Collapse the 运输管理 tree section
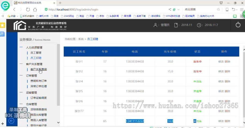The image size is (245, 128). point(21,92)
